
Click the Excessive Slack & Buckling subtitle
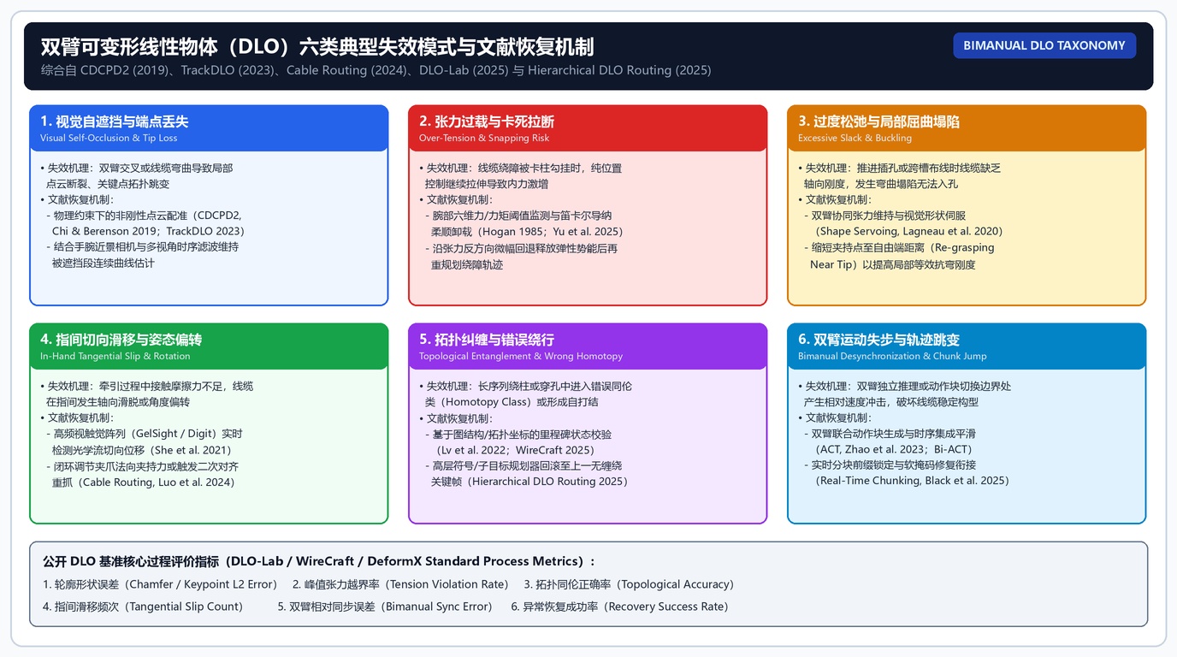point(855,138)
